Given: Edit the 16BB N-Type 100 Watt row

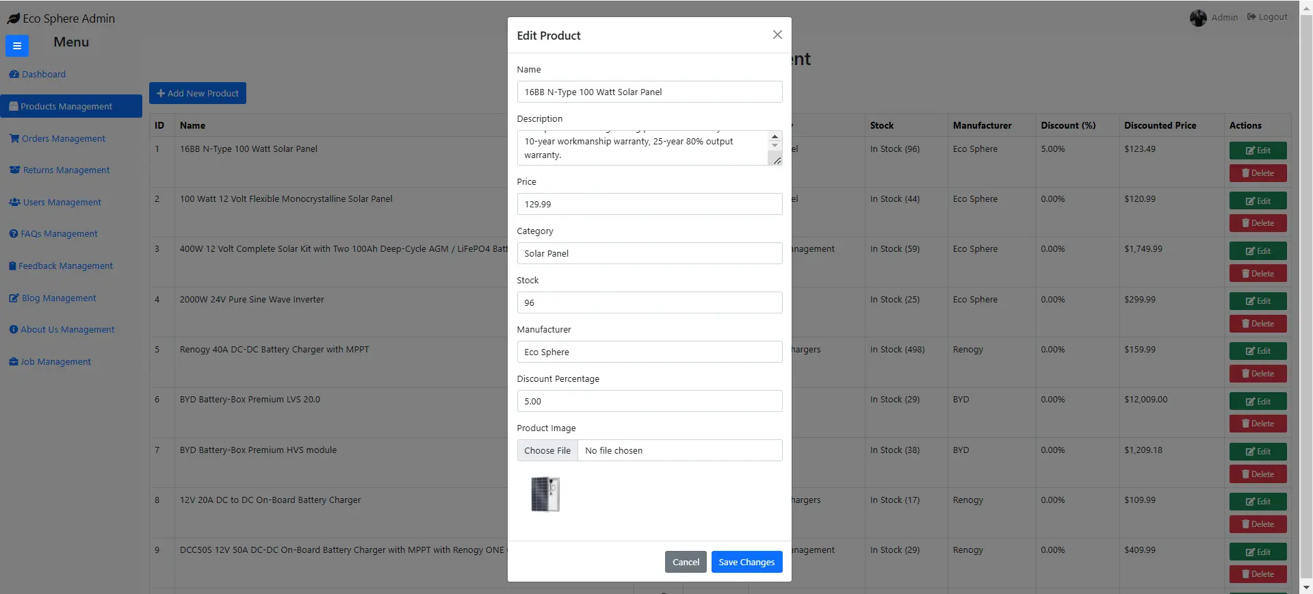Looking at the screenshot, I should 1258,151.
